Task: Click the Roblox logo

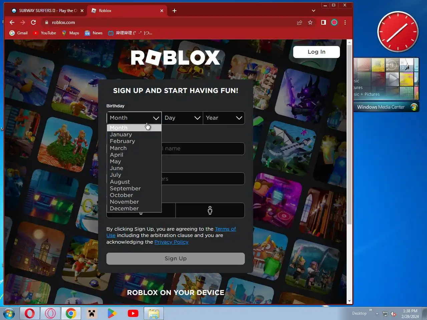Action: (175, 58)
